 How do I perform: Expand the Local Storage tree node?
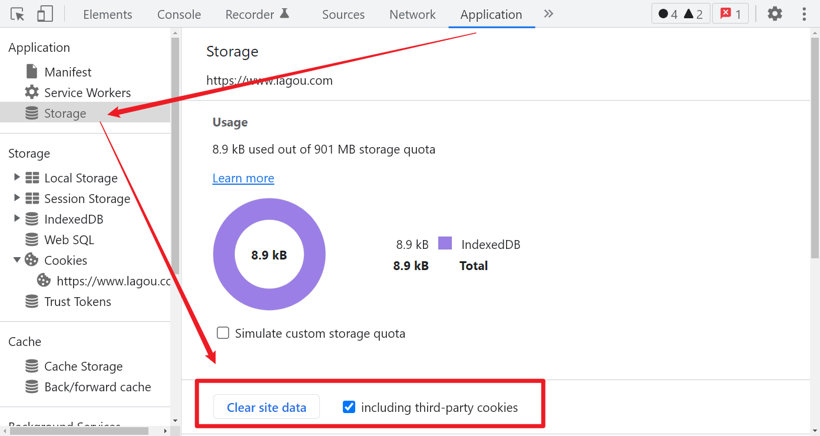pos(16,177)
